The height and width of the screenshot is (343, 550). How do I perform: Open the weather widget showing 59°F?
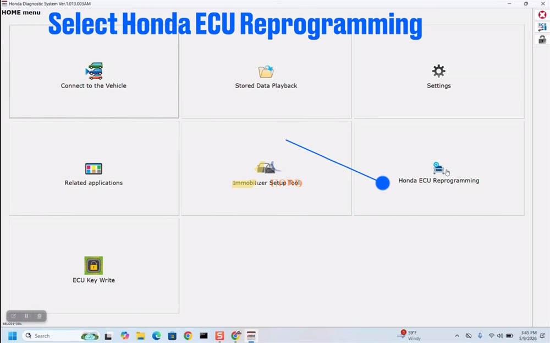[x=410, y=336]
